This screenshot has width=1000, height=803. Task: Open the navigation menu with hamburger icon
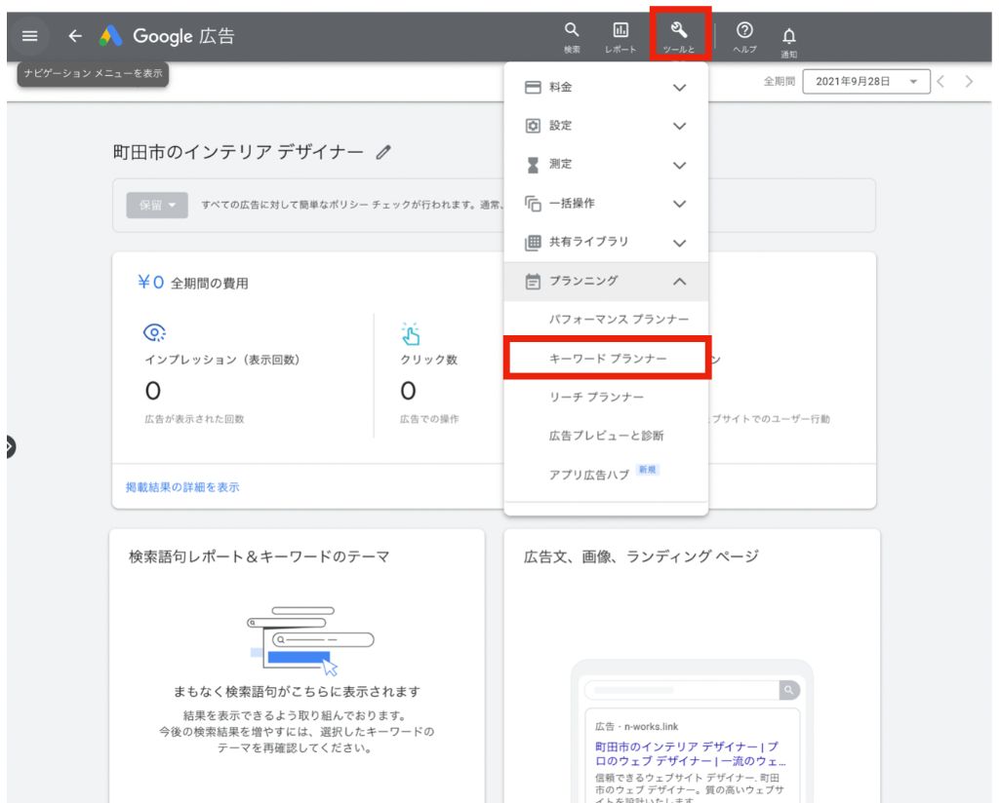29,35
